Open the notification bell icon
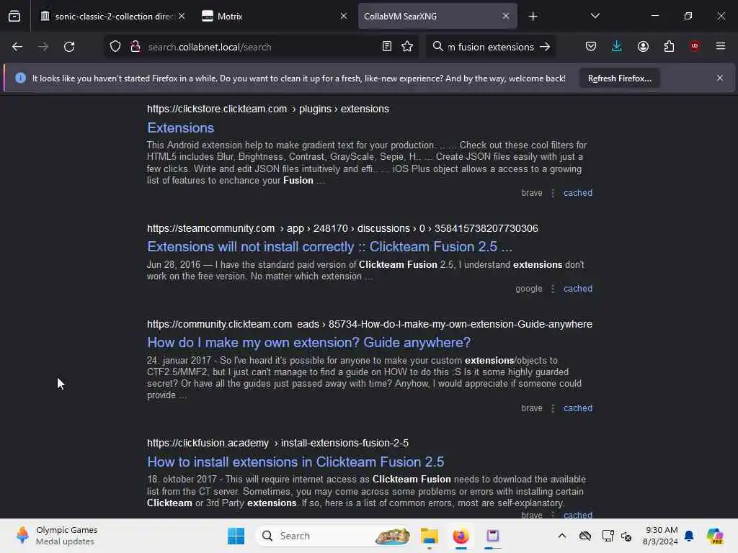This screenshot has width=738, height=553. 689,536
